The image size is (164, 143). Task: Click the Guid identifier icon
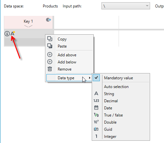point(96,129)
